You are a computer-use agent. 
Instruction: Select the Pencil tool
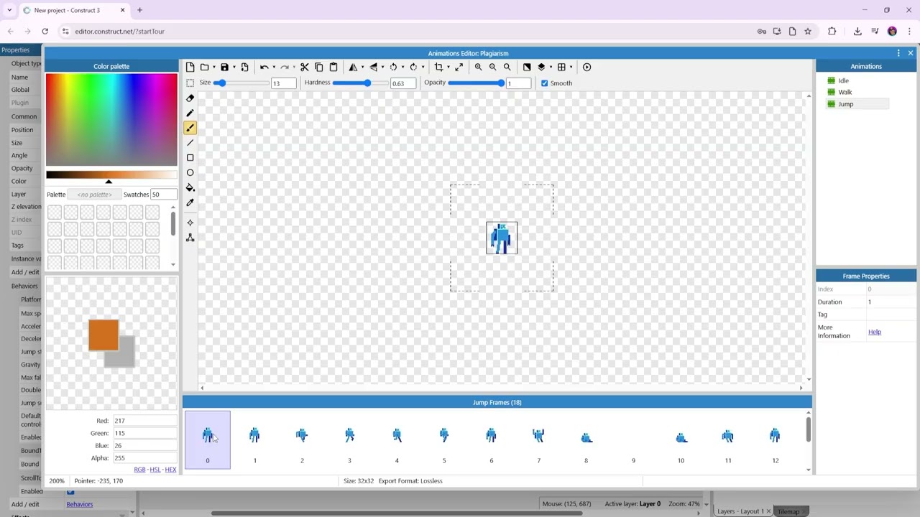190,113
